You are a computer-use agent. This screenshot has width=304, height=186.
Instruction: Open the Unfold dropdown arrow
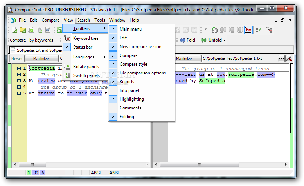coord(224,40)
